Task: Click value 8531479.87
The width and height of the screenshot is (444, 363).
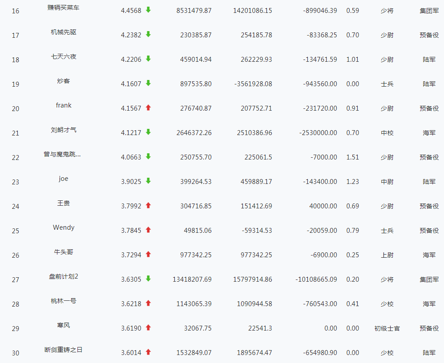Action: tap(194, 11)
